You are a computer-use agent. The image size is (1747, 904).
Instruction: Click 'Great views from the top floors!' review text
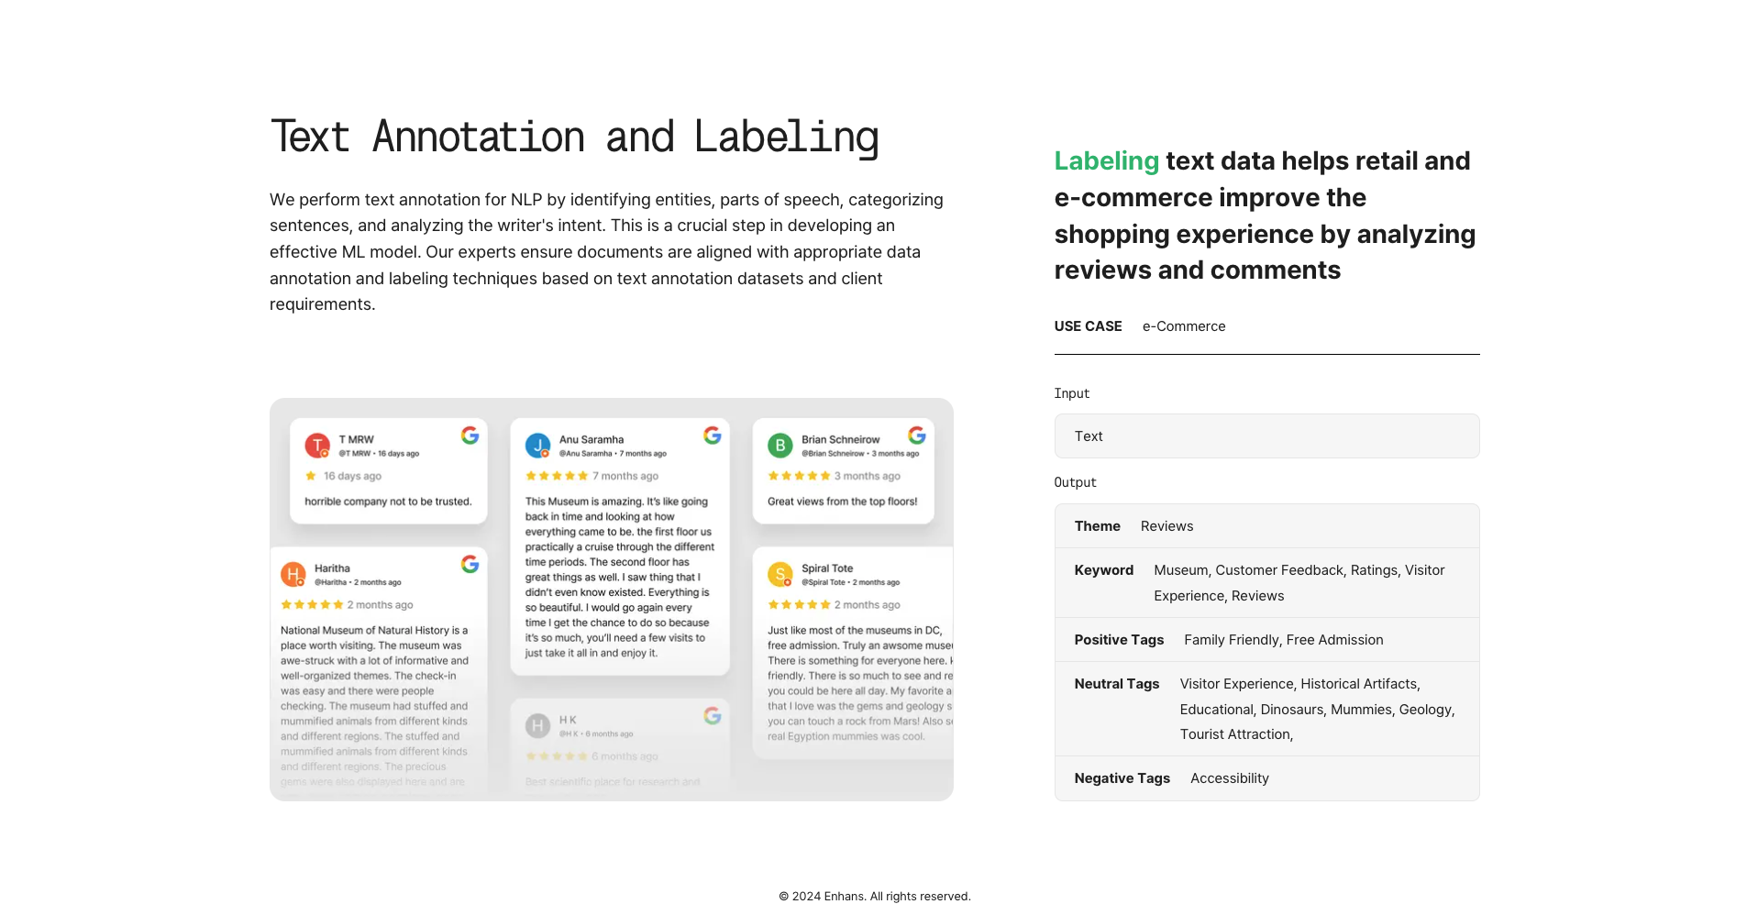coord(842,502)
